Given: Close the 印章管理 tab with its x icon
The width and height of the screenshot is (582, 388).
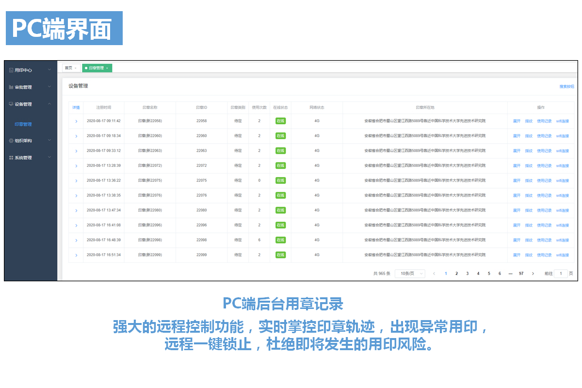Looking at the screenshot, I should (x=107, y=68).
